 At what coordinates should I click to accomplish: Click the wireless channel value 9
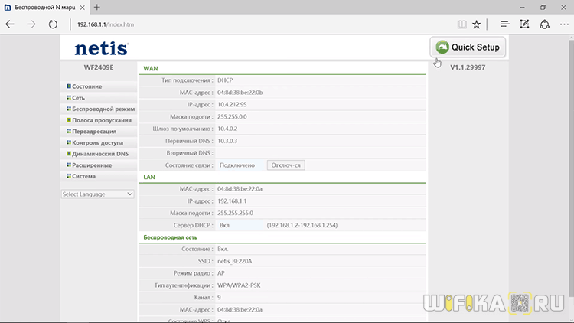tap(219, 298)
